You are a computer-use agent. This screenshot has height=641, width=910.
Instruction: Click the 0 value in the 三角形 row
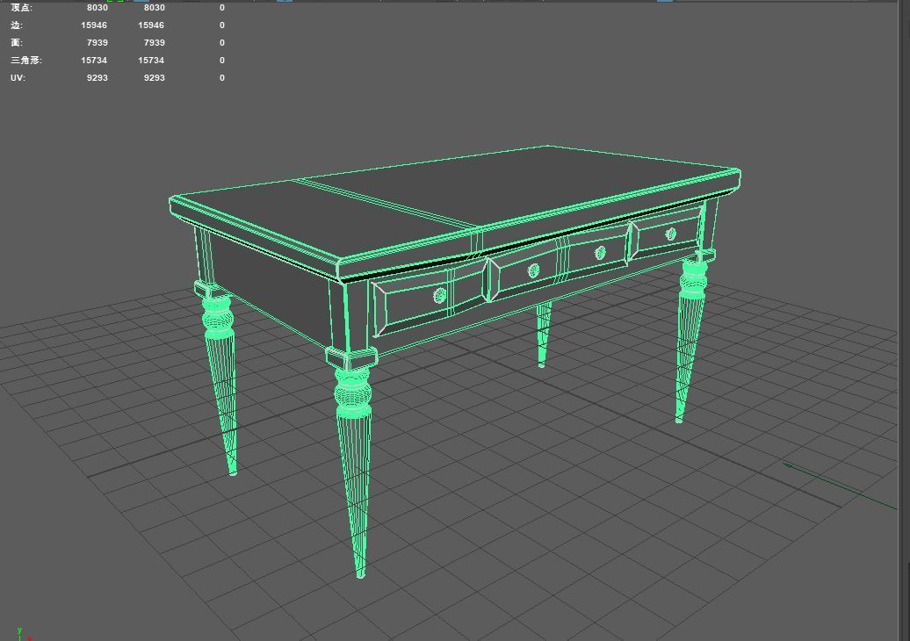tap(221, 60)
